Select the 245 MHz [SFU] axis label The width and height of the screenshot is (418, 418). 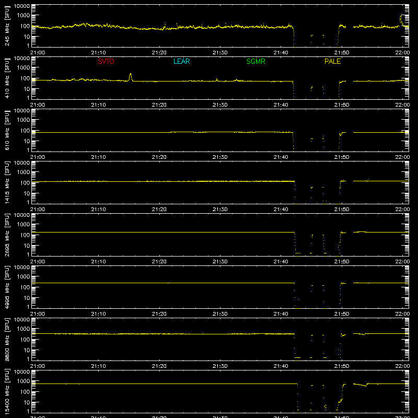coord(7,26)
